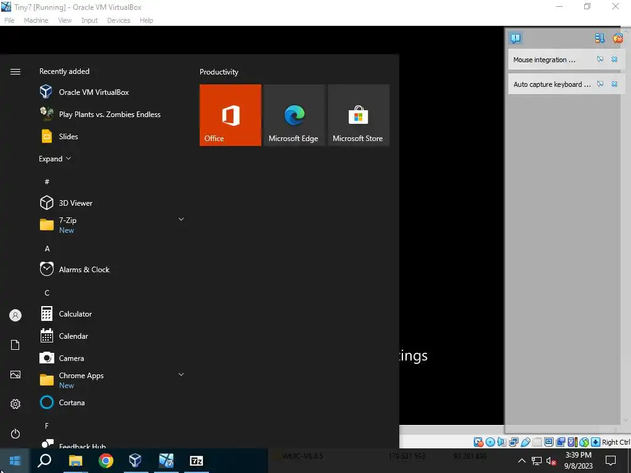Open the muted volume tray icon
This screenshot has width=631, height=473.
552,461
